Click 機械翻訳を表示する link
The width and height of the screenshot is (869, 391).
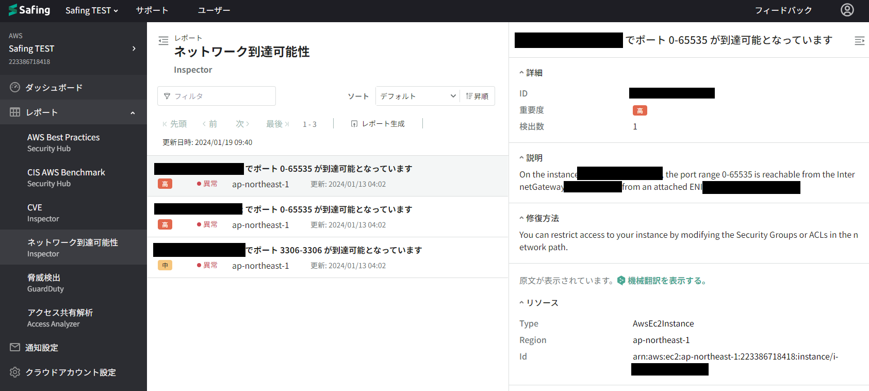(x=667, y=281)
